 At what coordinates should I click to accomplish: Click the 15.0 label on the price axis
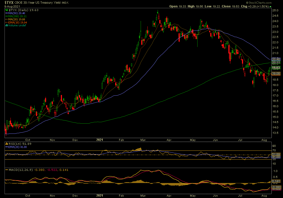(275, 117)
